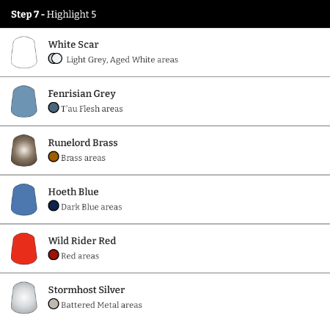Open the Runelord Brass paint pot
The image size is (330, 321).
pyautogui.click(x=24, y=151)
